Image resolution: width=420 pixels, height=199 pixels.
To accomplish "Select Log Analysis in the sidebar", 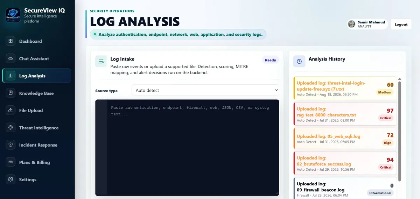I will pos(37,76).
